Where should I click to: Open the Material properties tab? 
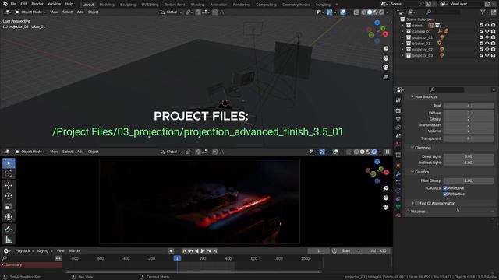[x=398, y=215]
